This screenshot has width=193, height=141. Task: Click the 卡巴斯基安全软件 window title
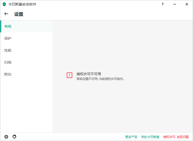point(22,4)
